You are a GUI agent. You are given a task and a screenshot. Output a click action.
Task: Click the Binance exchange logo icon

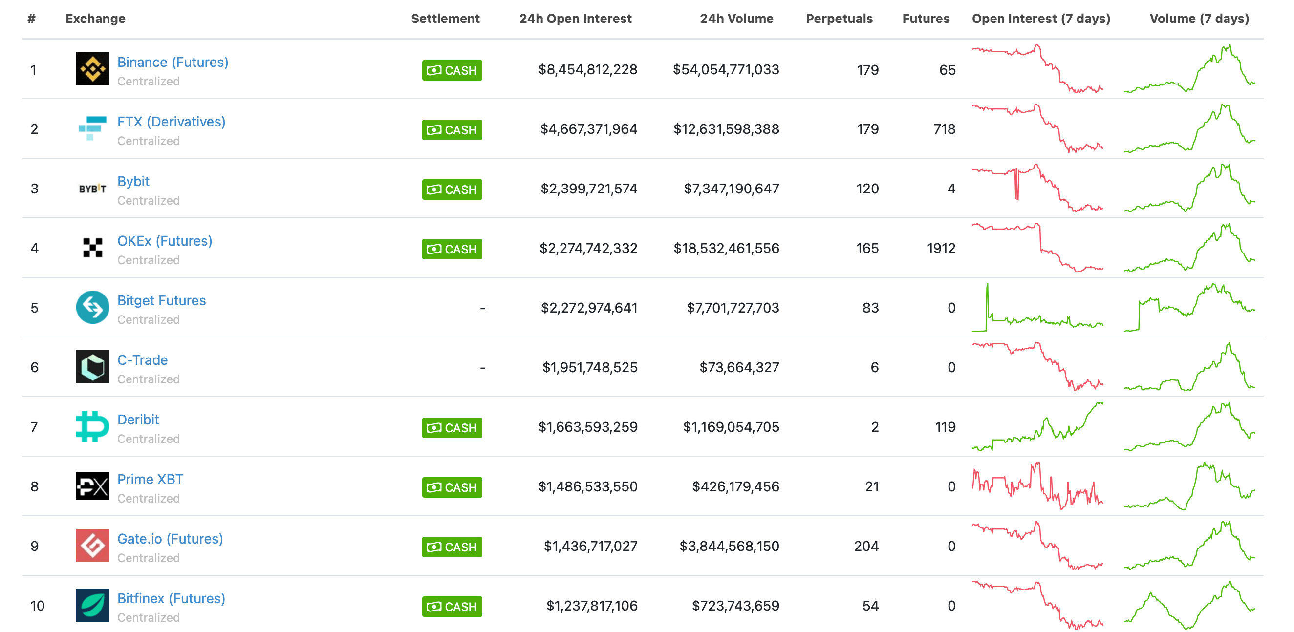click(92, 69)
